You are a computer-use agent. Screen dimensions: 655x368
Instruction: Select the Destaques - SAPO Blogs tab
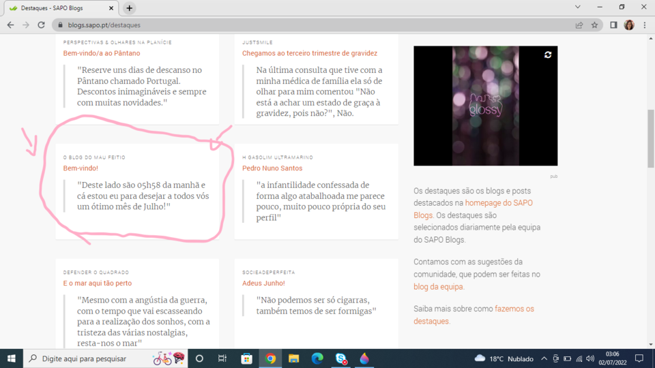tap(61, 8)
